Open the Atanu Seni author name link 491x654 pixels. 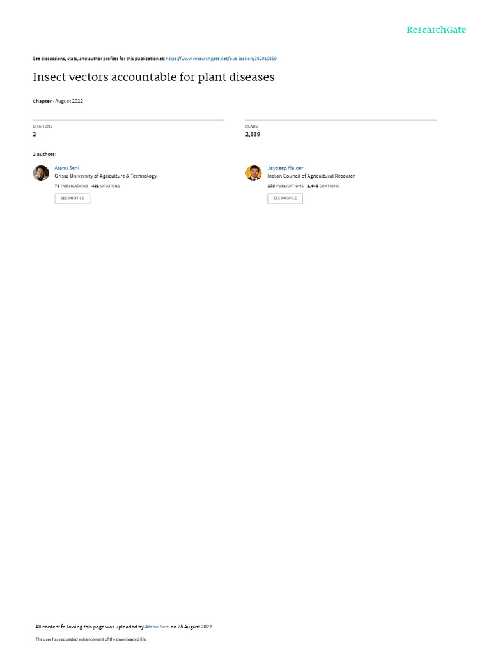pyautogui.click(x=66, y=168)
